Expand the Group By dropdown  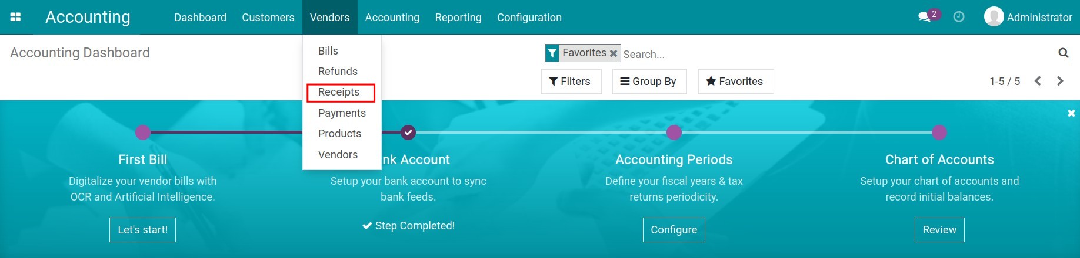[x=649, y=82]
